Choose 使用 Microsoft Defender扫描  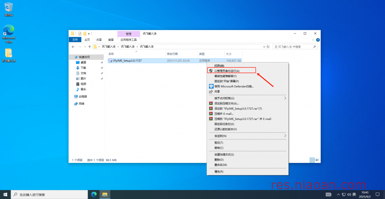point(247,86)
